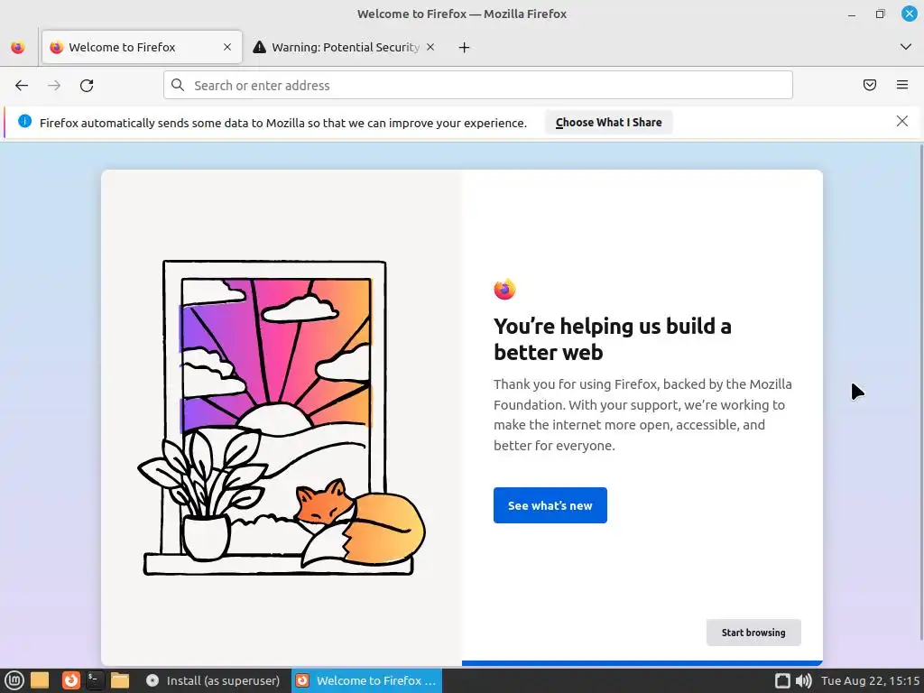
Task: Focus the Search or enter address field
Action: click(x=478, y=86)
